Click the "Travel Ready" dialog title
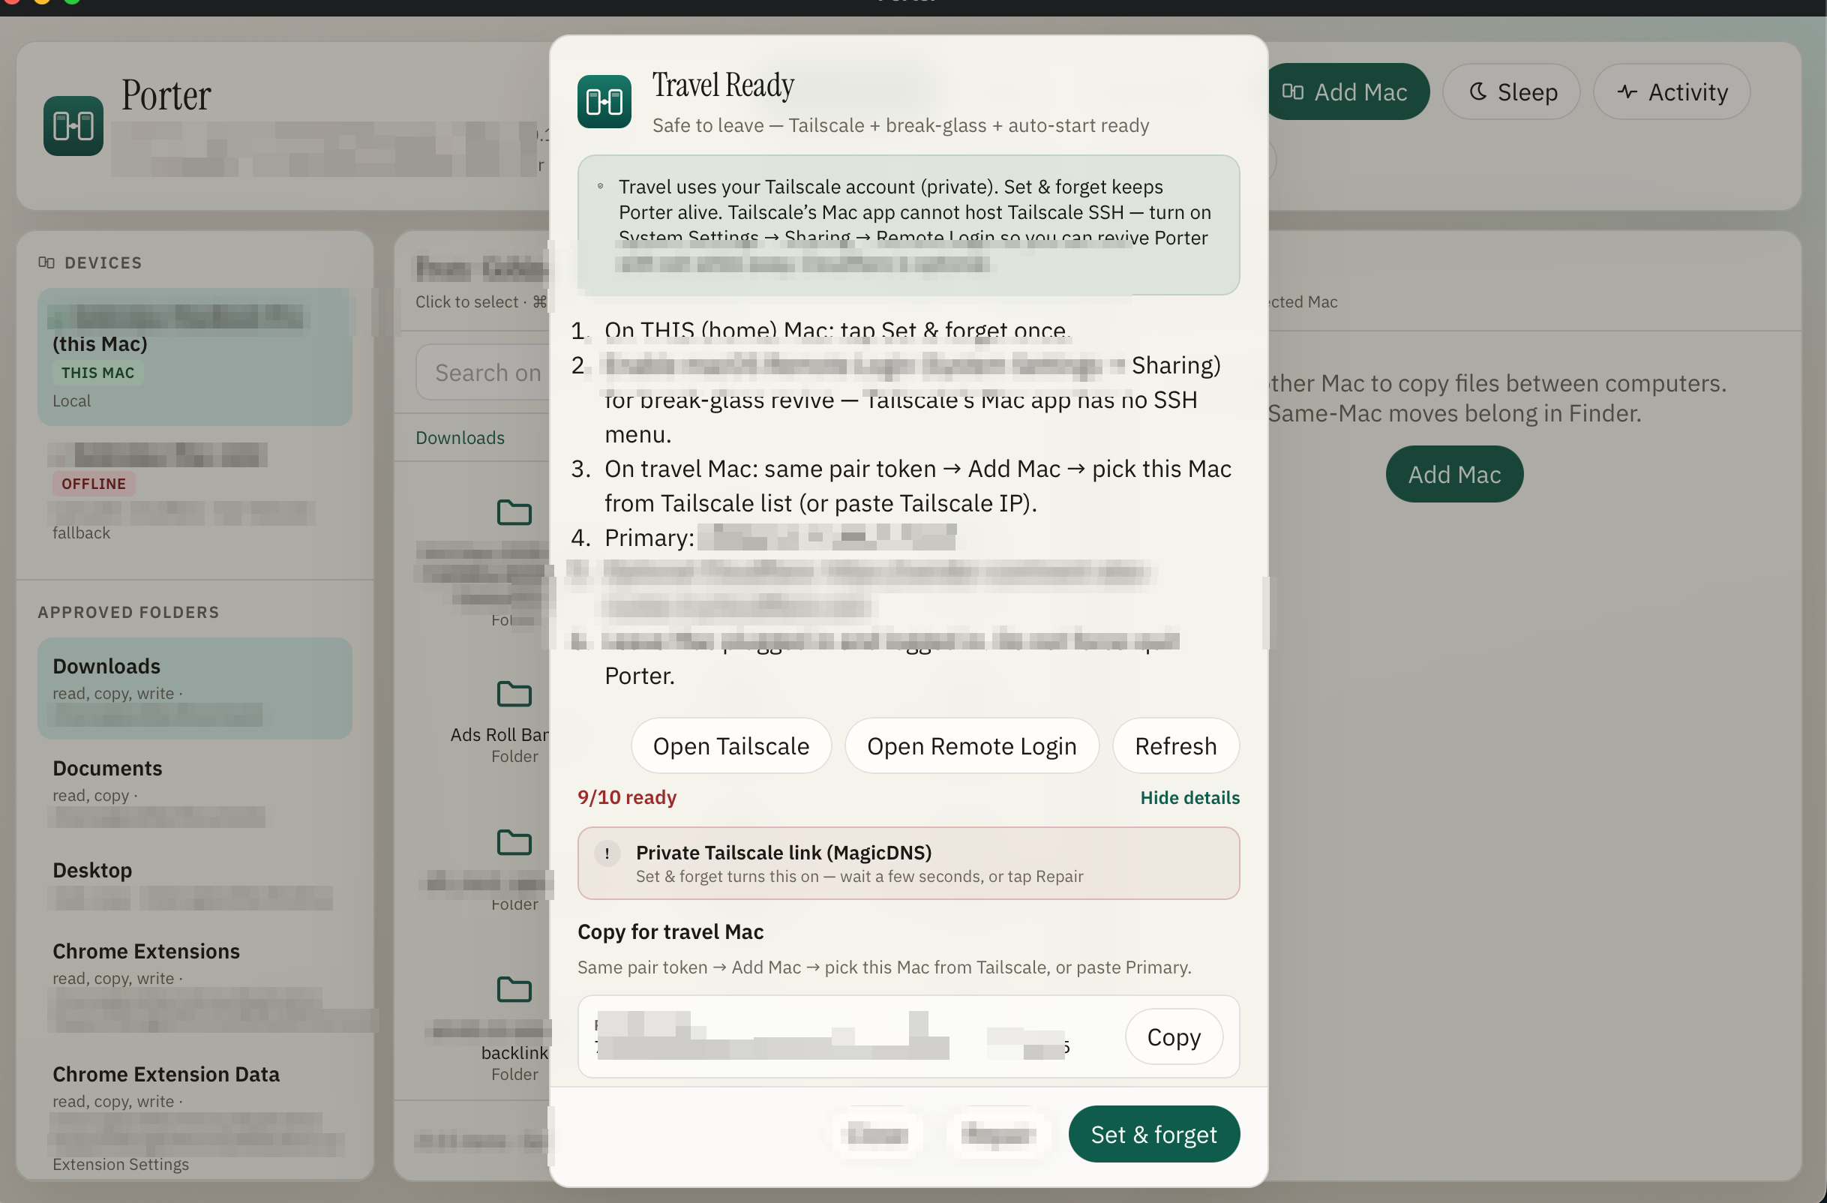The width and height of the screenshot is (1827, 1203). click(x=723, y=85)
